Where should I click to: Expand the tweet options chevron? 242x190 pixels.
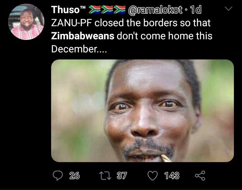229,8
